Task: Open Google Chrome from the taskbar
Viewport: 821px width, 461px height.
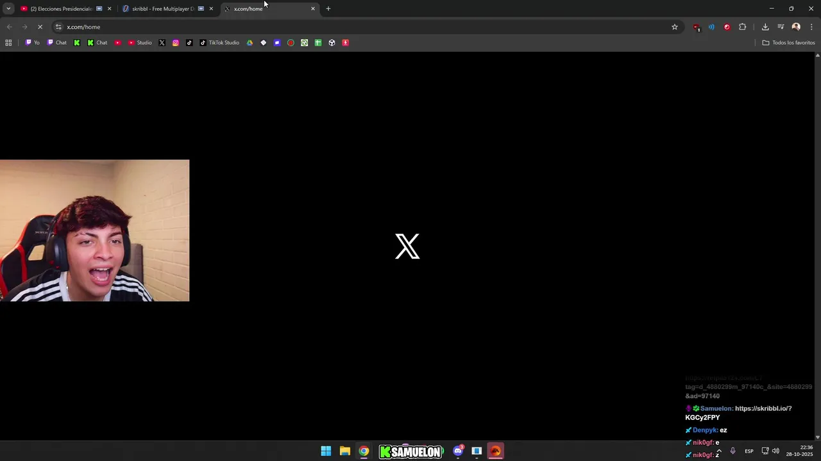Action: [x=364, y=451]
